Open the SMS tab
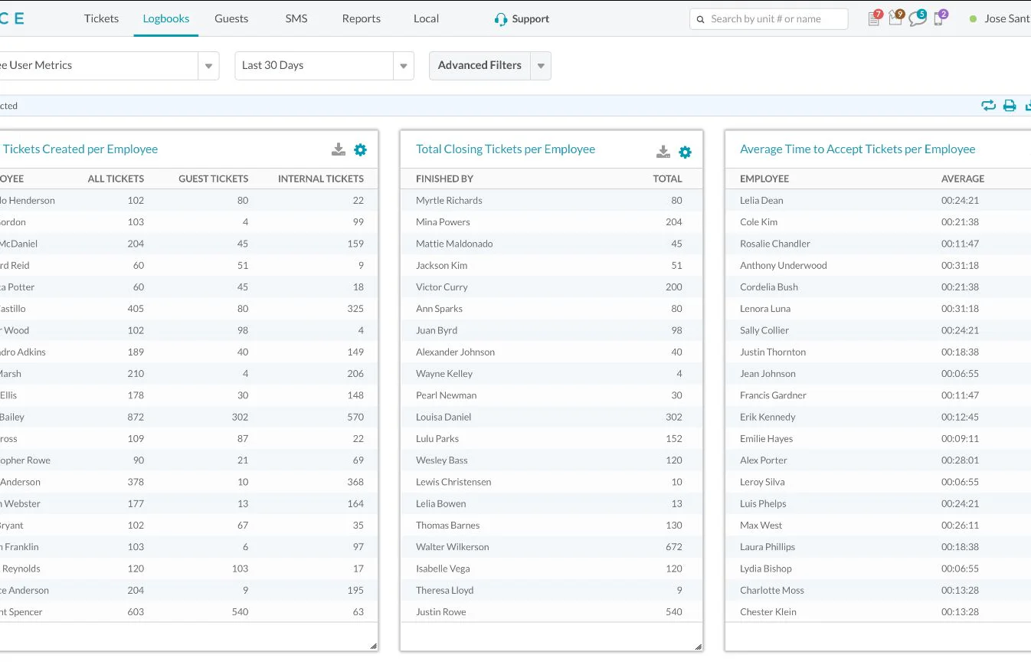1031x665 pixels. tap(296, 18)
